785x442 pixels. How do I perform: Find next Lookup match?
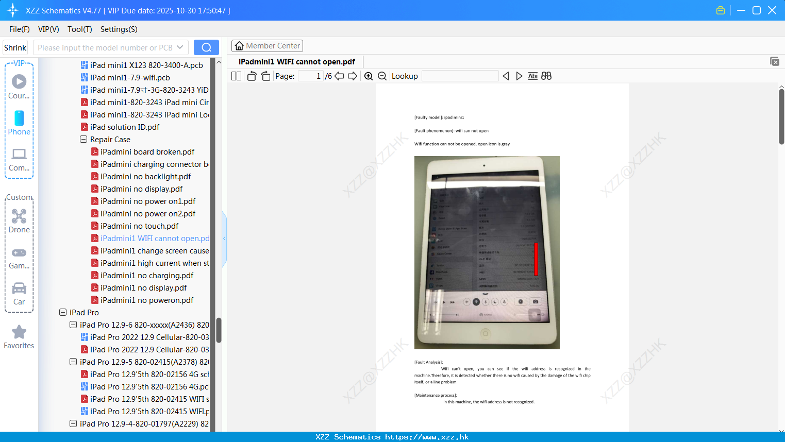(519, 76)
